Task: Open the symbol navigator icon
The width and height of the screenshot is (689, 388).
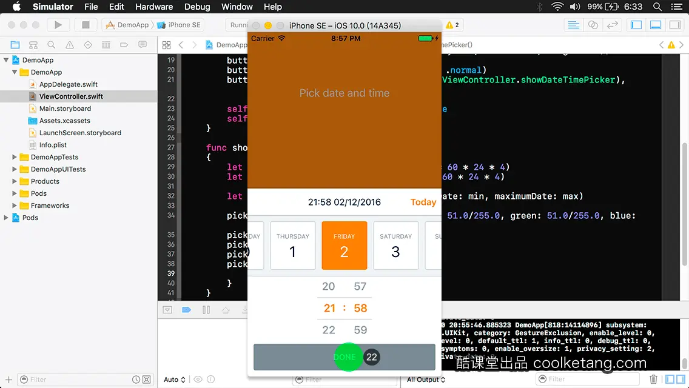Action: tap(33, 45)
